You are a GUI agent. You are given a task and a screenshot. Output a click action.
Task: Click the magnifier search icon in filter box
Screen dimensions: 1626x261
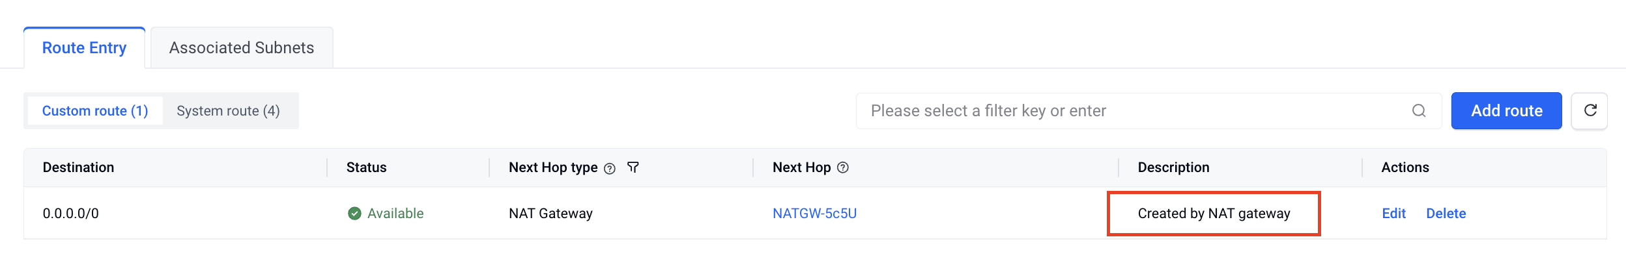coord(1419,111)
